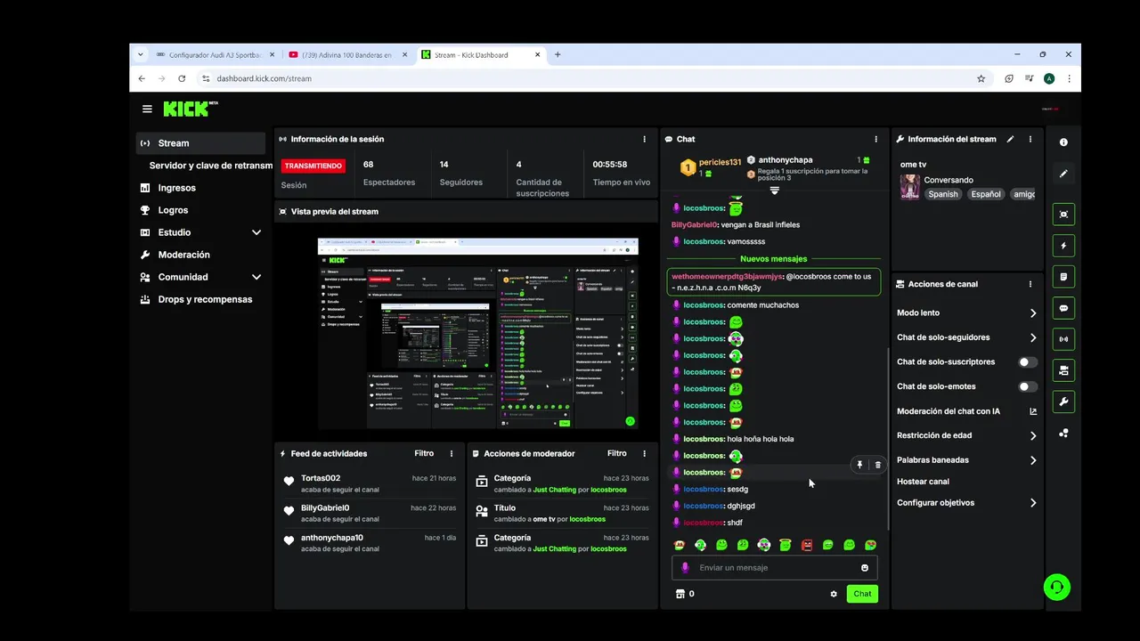
Task: Reload the page in Chrome
Action: [x=182, y=78]
